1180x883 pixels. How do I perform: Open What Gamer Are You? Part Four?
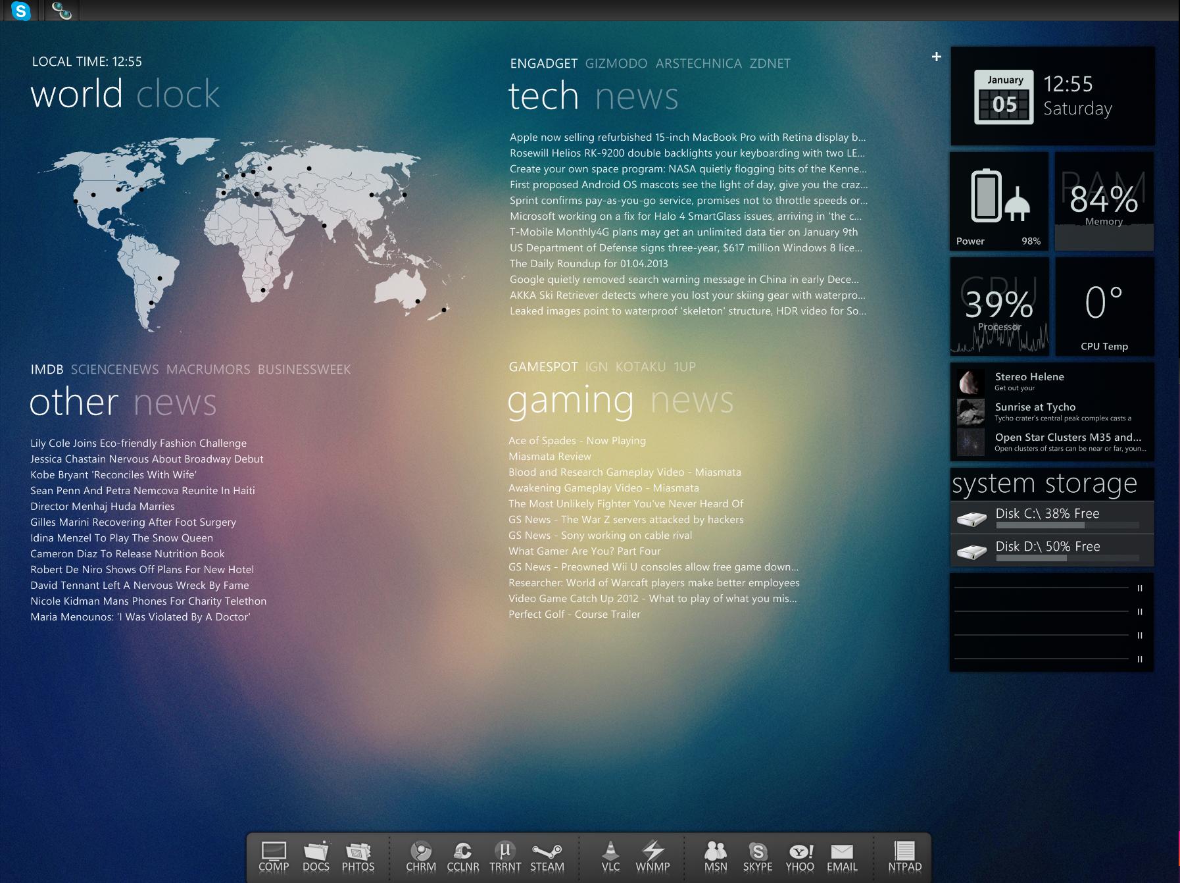(585, 551)
